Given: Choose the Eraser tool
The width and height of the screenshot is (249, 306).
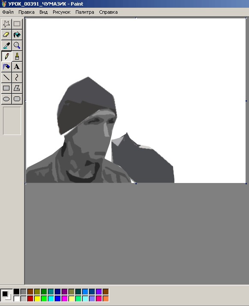Looking at the screenshot, I should coord(6,35).
